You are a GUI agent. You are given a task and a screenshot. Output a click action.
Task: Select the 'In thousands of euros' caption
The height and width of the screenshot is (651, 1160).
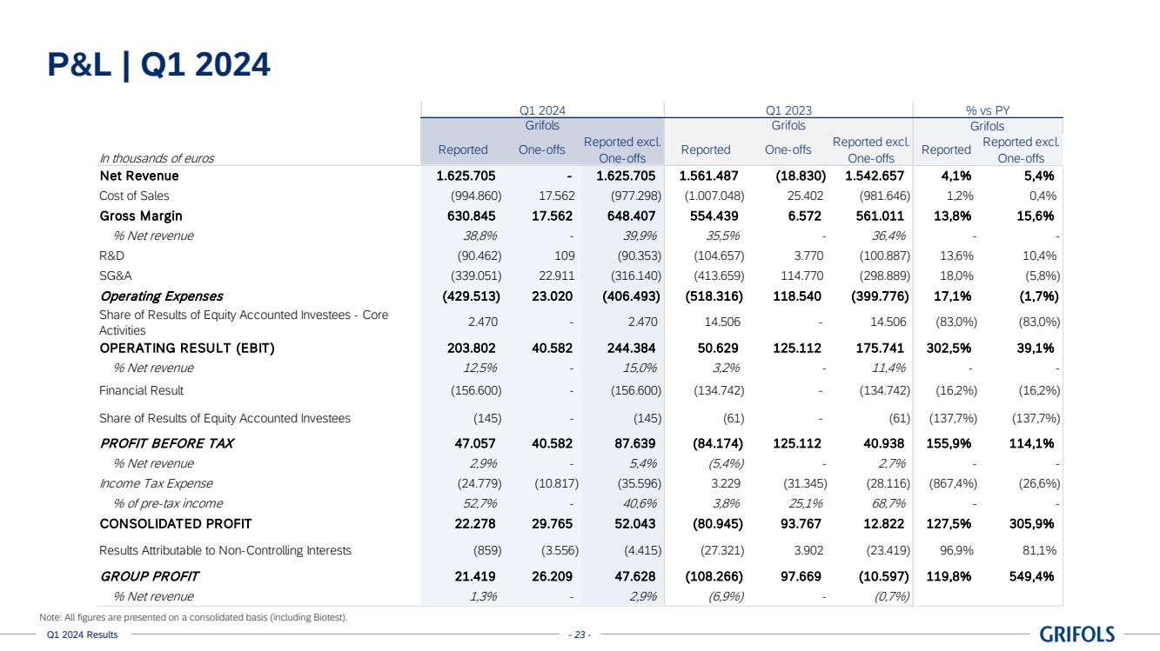(157, 158)
